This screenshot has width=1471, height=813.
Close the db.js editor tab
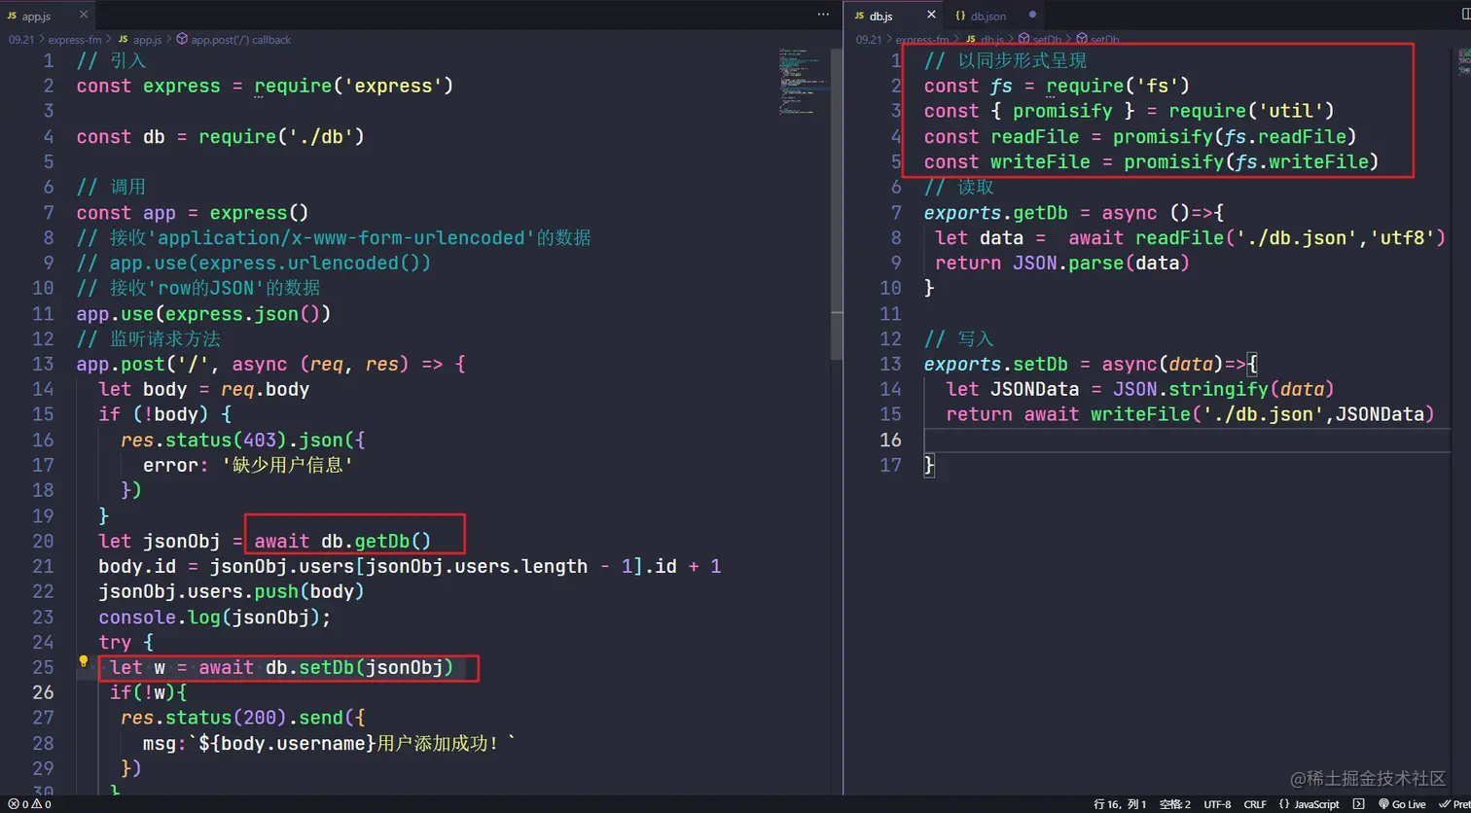click(x=931, y=16)
